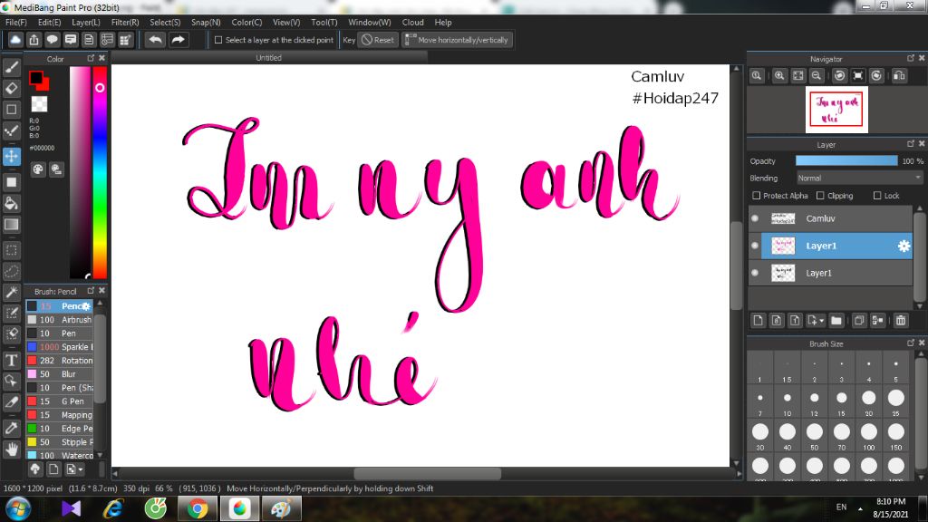Click the foreground color swatch

(36, 77)
